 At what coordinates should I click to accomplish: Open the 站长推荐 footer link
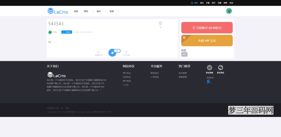pos(182,73)
